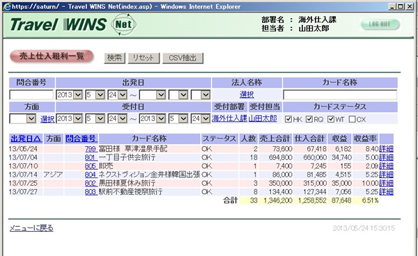Screen dimensions: 418x256
Task: Open 詳細 details for inquiry 799
Action: (386, 149)
